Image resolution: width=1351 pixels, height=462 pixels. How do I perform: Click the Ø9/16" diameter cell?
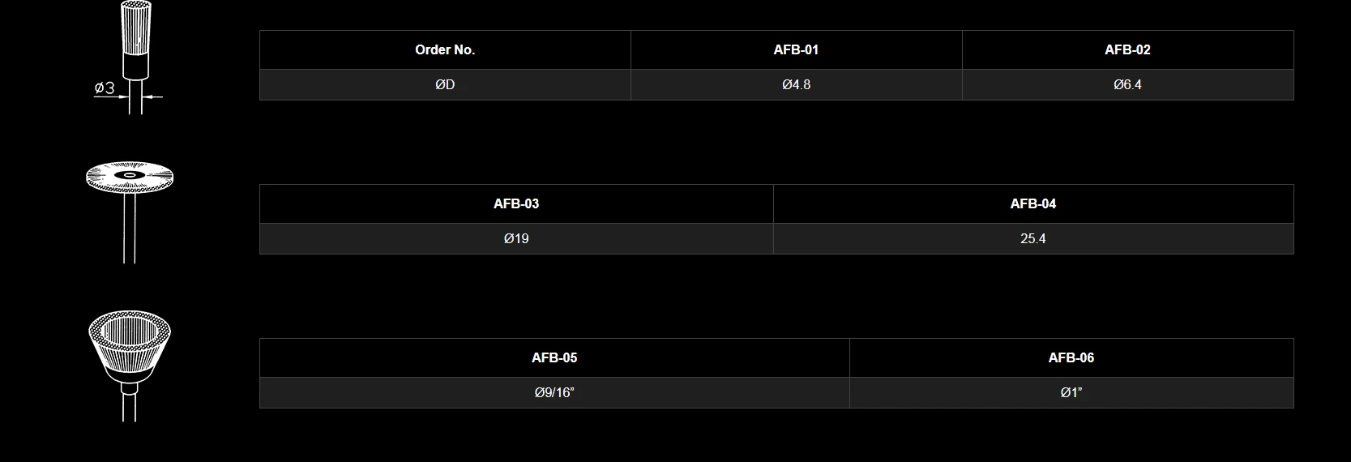pyautogui.click(x=554, y=393)
